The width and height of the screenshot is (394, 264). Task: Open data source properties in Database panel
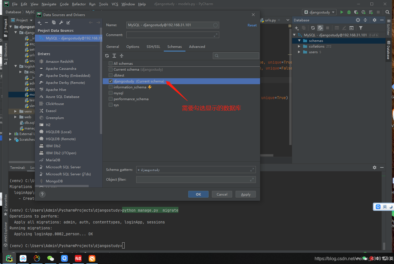tap(320, 28)
